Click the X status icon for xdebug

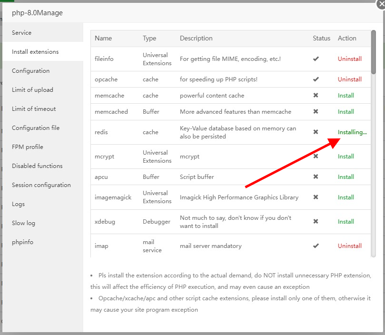click(x=316, y=222)
